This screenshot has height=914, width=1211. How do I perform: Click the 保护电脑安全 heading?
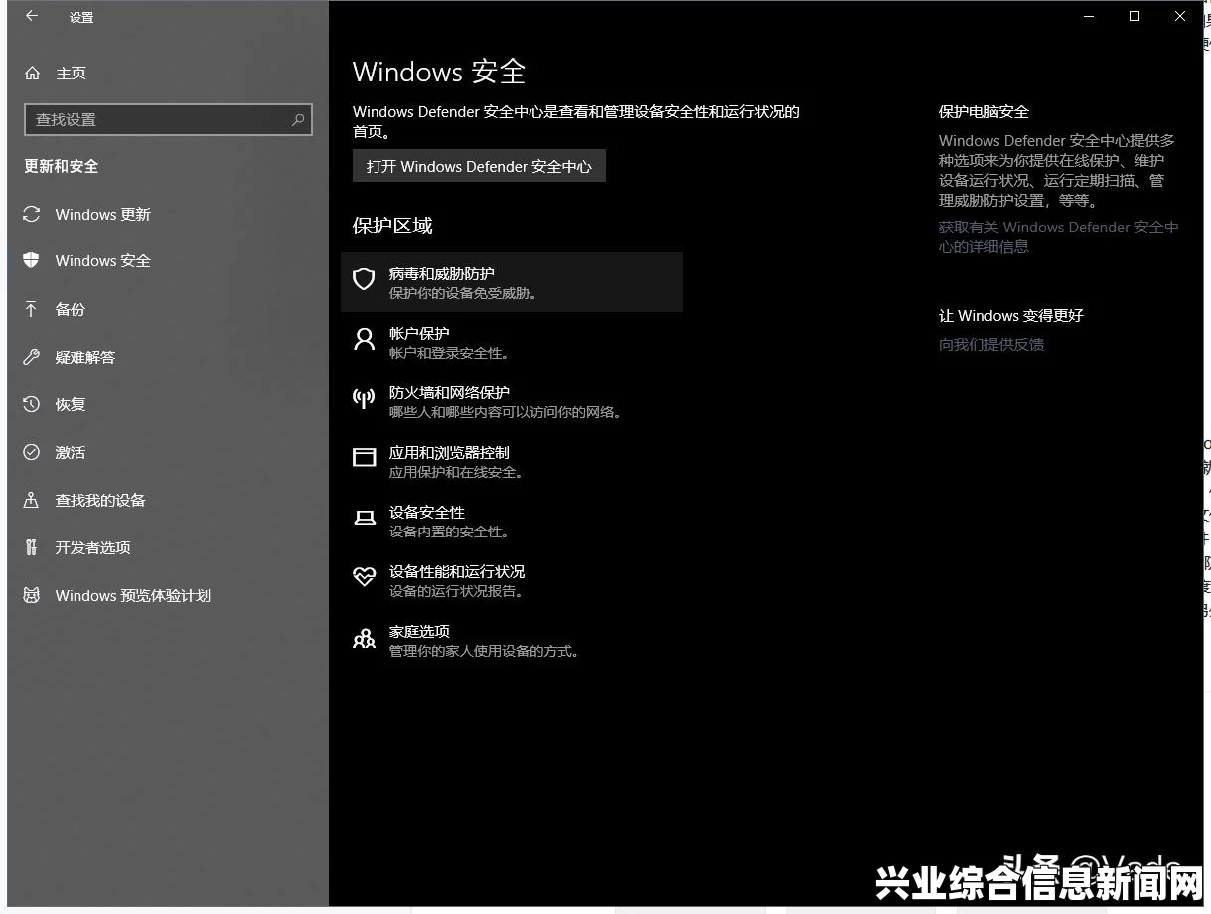(984, 111)
